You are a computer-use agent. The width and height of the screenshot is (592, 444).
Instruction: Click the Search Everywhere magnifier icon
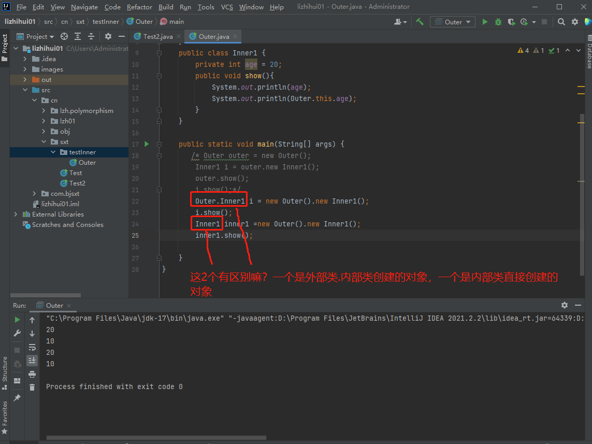pyautogui.click(x=561, y=22)
